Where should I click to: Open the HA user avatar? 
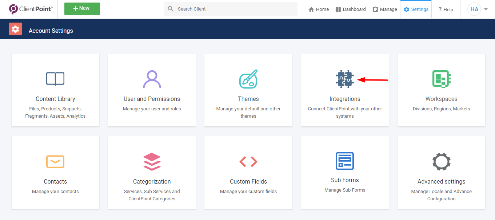pos(474,9)
